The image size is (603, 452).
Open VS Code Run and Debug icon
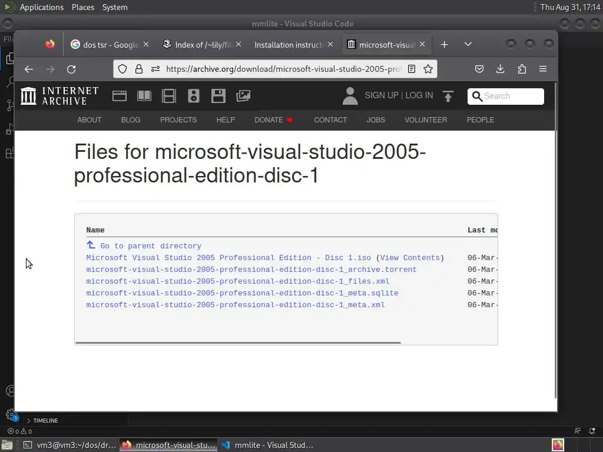click(x=10, y=129)
